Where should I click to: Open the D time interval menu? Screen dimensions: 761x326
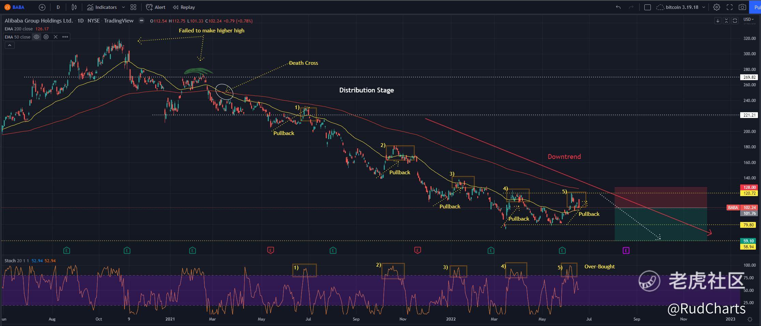pyautogui.click(x=58, y=7)
